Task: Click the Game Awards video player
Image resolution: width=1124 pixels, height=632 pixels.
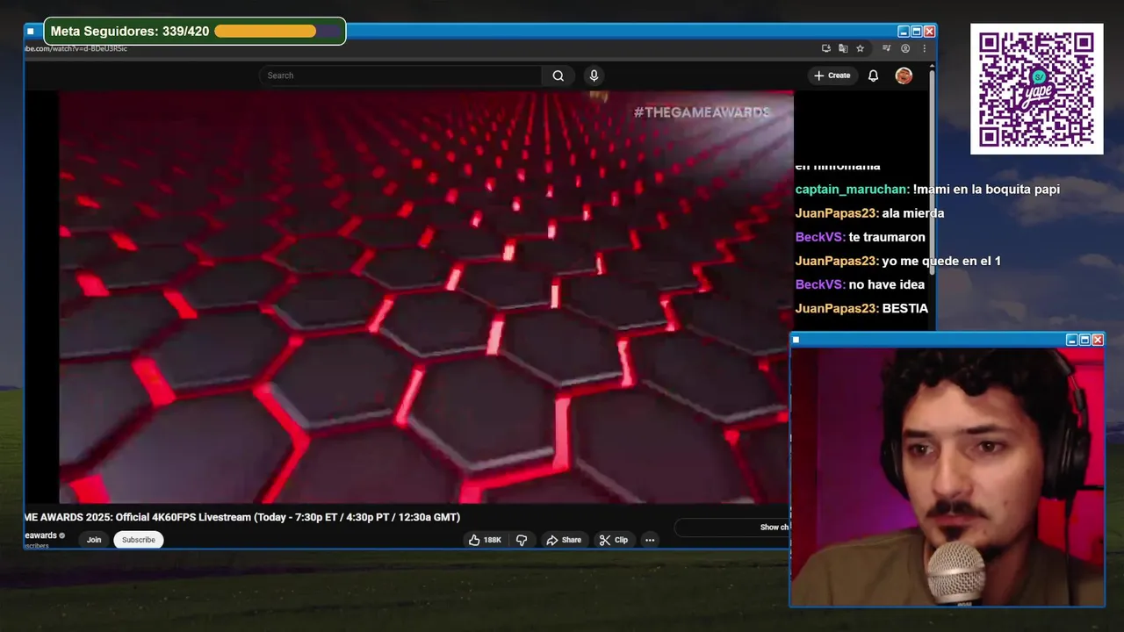Action: click(x=426, y=297)
